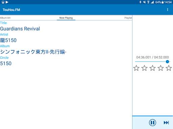Viewport: 173px width, 129px height.
Task: Tap the Wi-Fi status icon
Action: (x=148, y=2)
